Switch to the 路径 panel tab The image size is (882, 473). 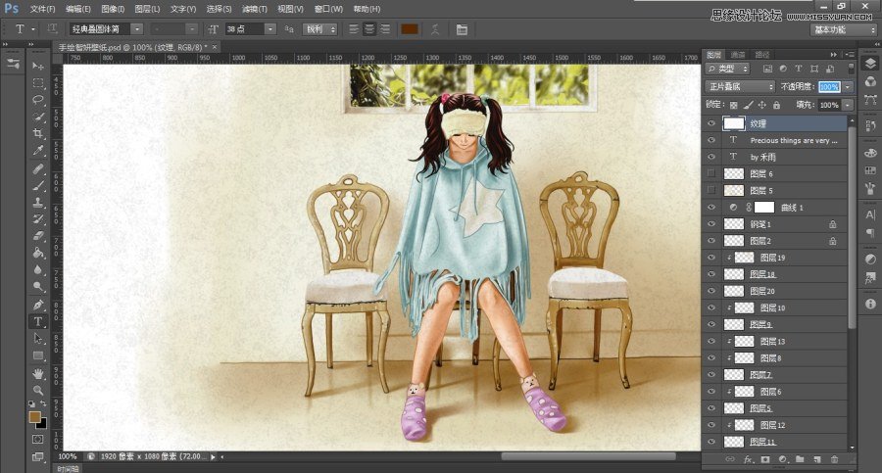pos(762,54)
